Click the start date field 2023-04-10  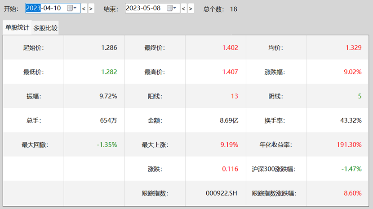click(x=53, y=8)
